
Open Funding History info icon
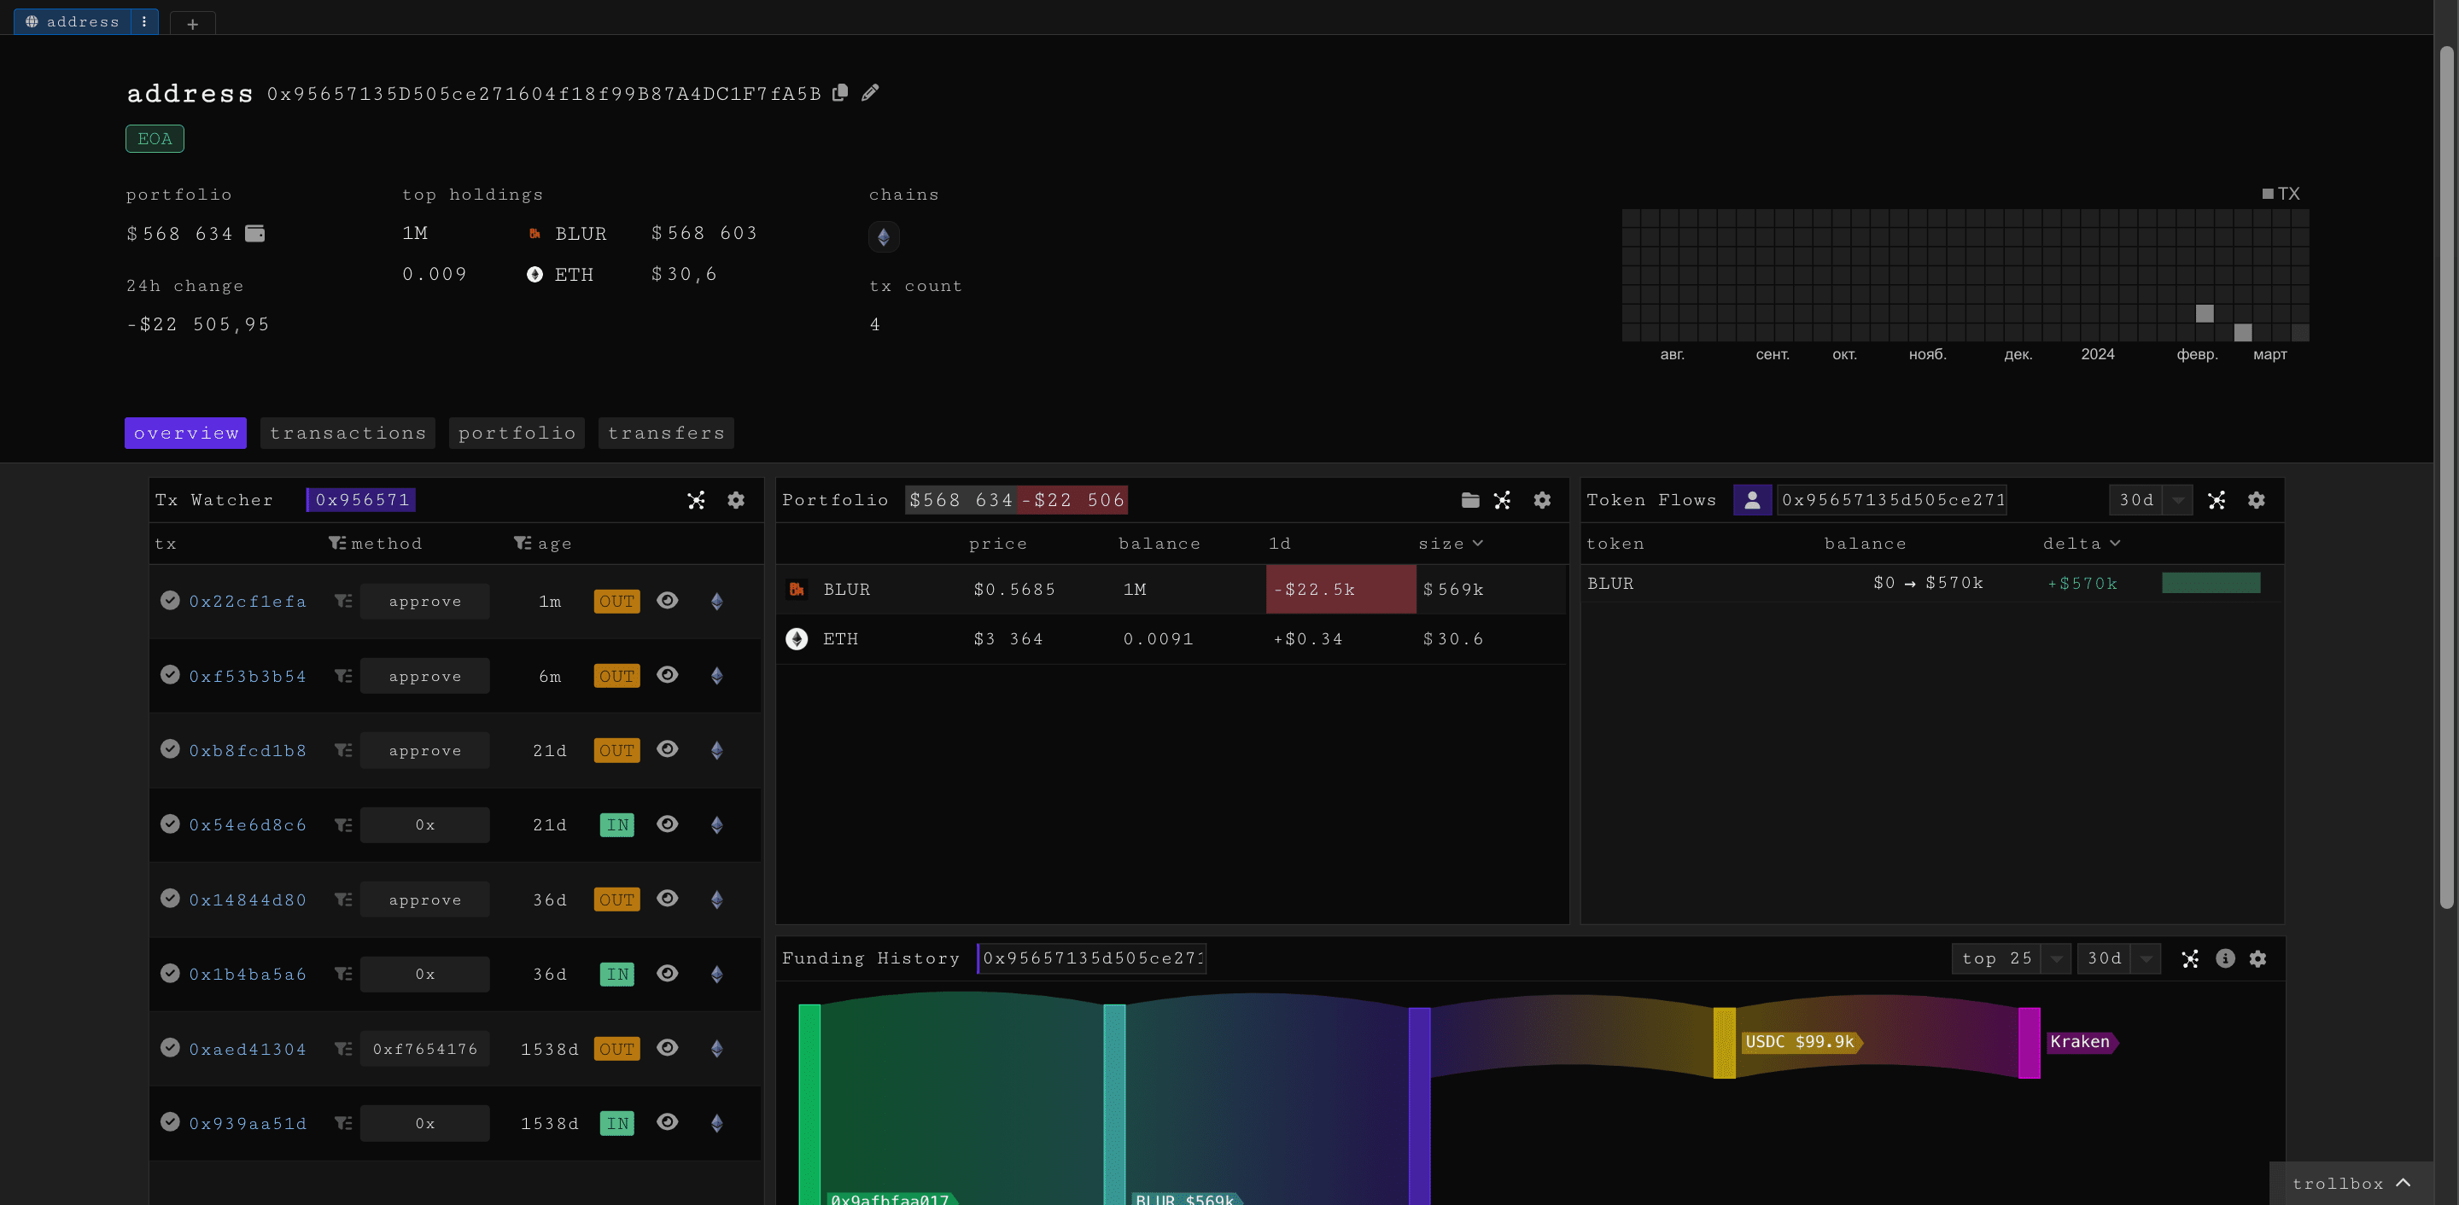pyautogui.click(x=2225, y=959)
